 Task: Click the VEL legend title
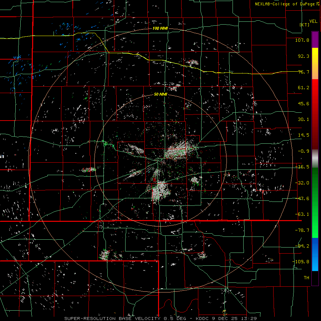(x=313, y=21)
